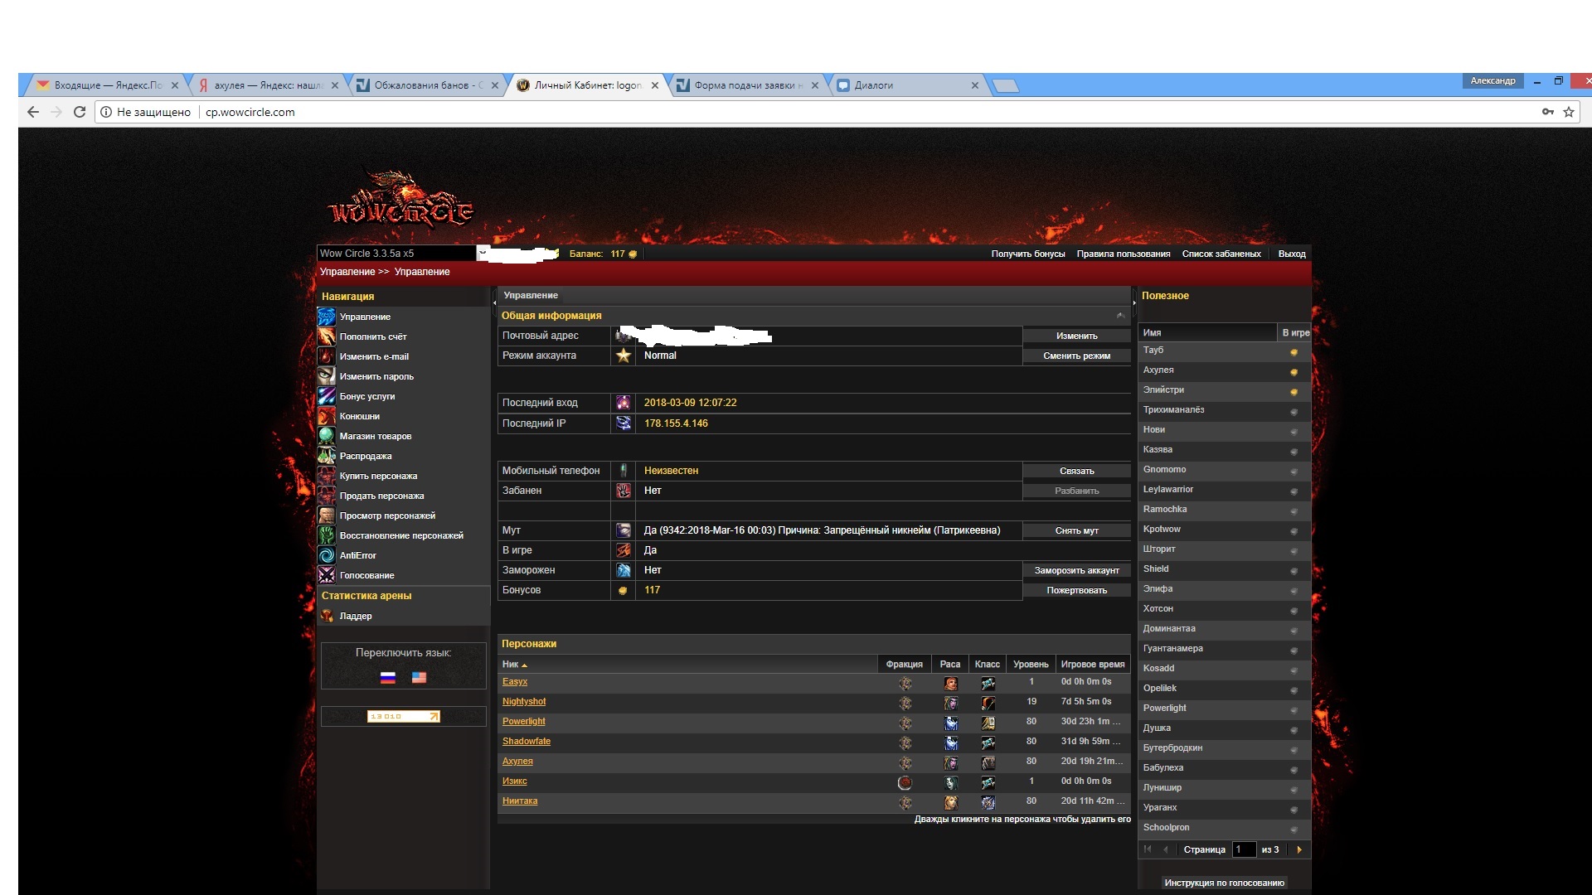This screenshot has width=1592, height=895.
Task: Switch language with the Russian flag
Action: click(388, 677)
